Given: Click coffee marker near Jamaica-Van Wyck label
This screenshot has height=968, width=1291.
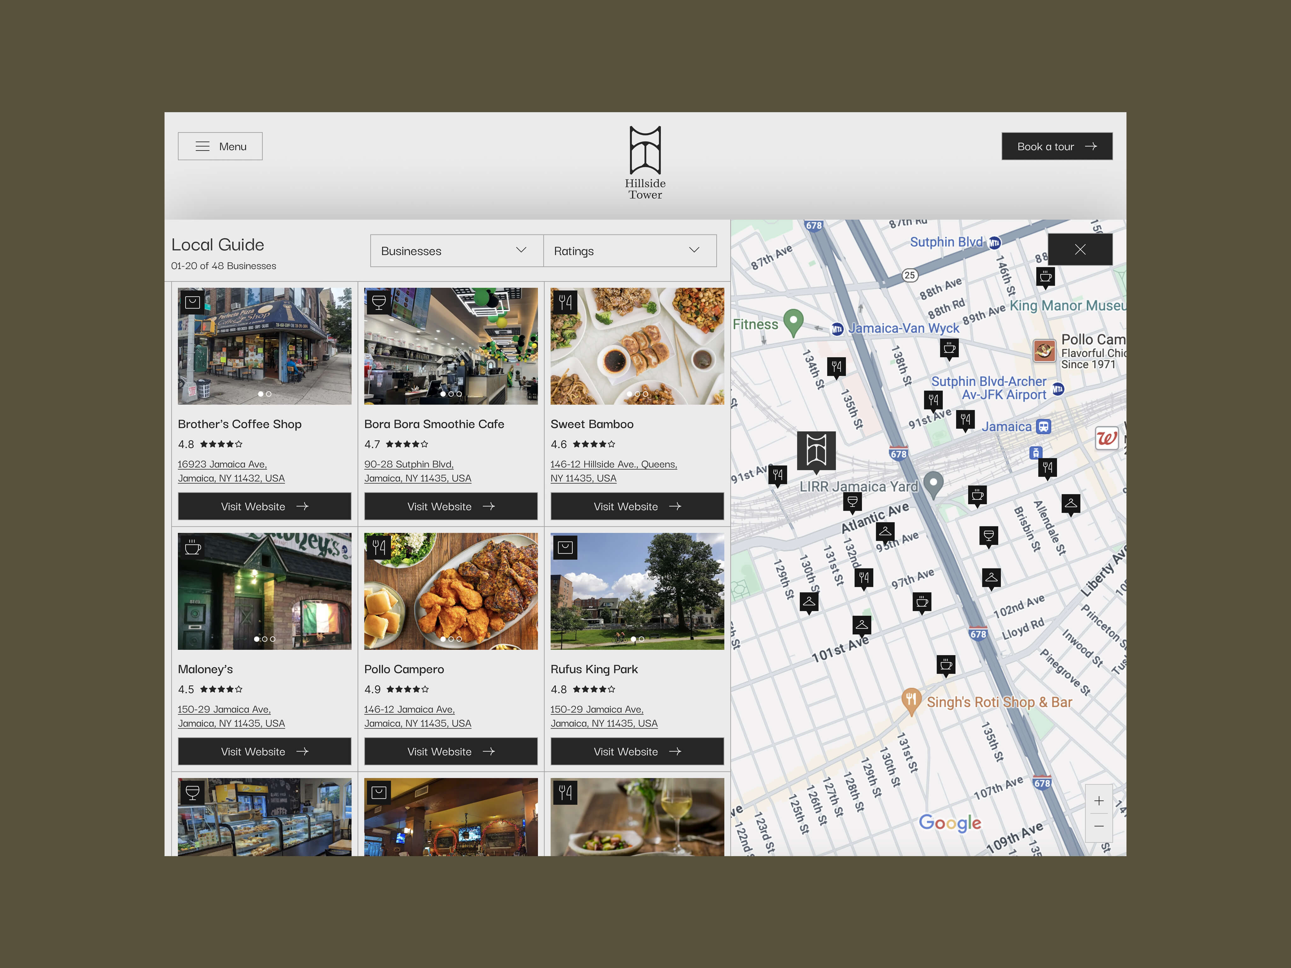Looking at the screenshot, I should click(950, 349).
